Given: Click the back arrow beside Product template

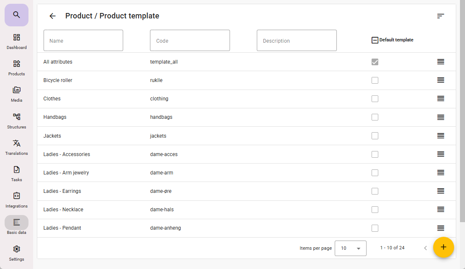Looking at the screenshot, I should click(52, 16).
